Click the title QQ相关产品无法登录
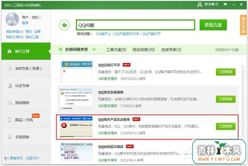248x166 pixels. tap(114, 120)
